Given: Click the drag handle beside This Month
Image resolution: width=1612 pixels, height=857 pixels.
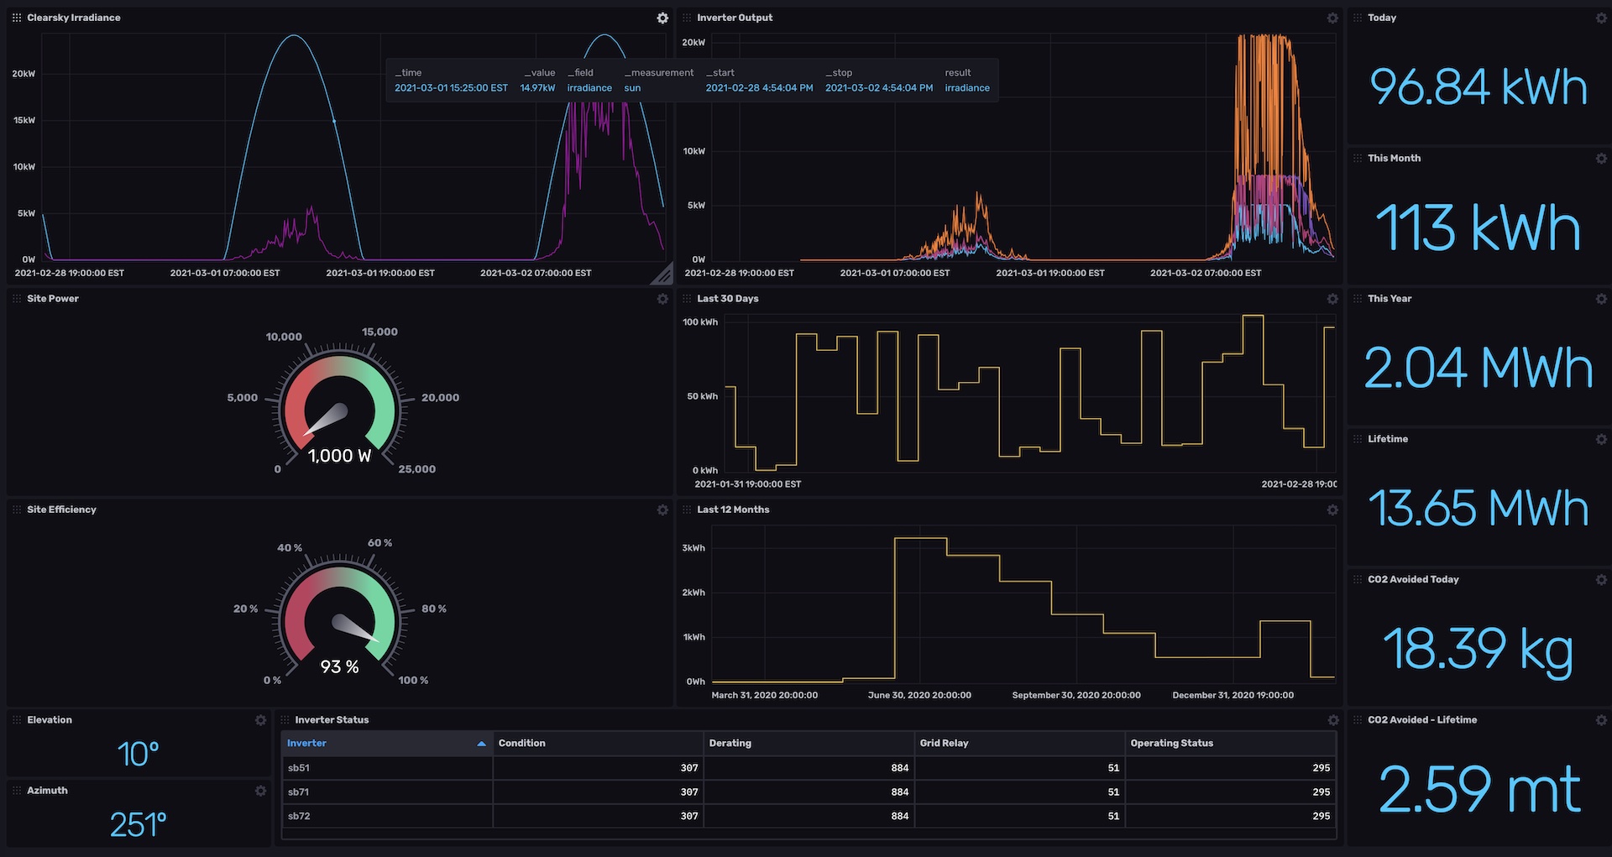Looking at the screenshot, I should point(1358,158).
